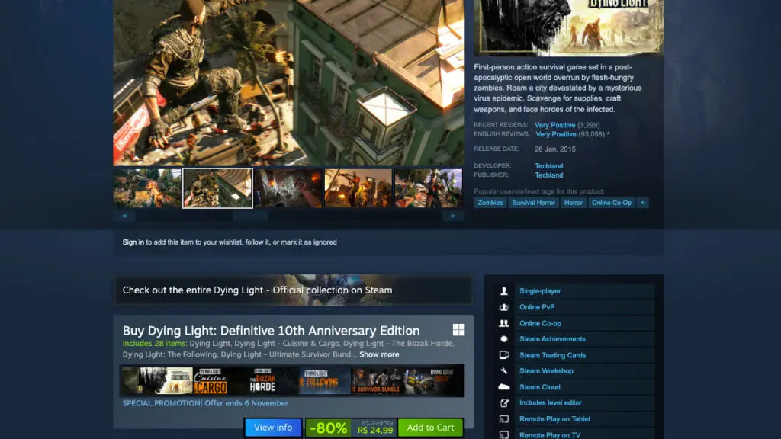Open more tags with the plus button
781x439 pixels.
643,203
